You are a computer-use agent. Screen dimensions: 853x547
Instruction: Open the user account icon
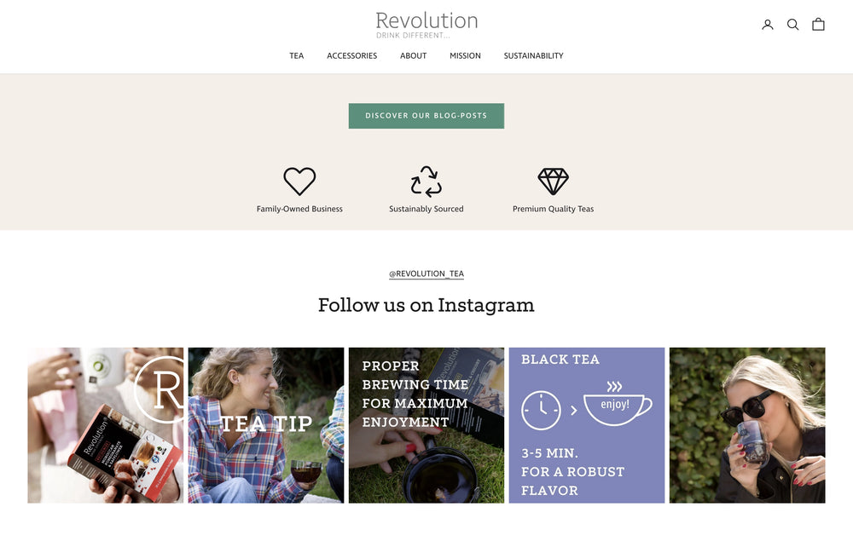767,25
